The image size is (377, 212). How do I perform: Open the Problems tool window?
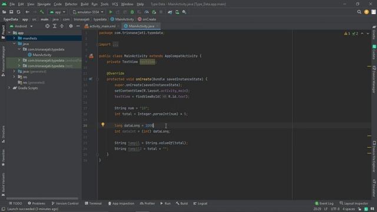pyautogui.click(x=37, y=203)
